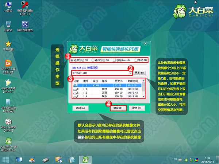Click the 盘号 column header
Screen dimensions: 219x164
pos(86,81)
